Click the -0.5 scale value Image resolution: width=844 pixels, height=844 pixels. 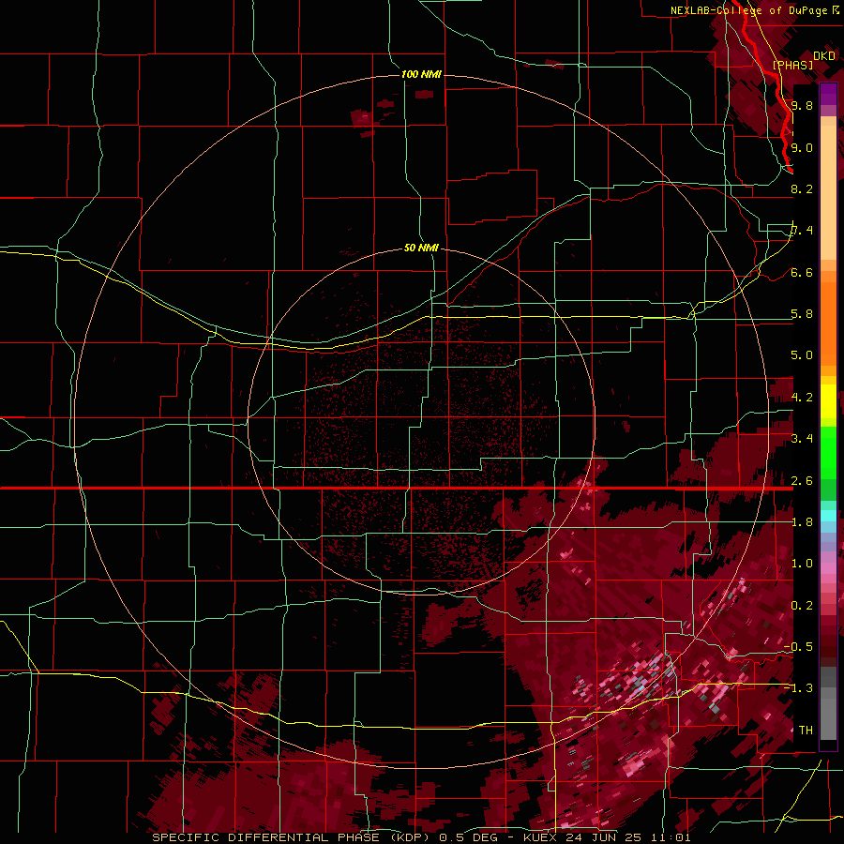coord(798,647)
